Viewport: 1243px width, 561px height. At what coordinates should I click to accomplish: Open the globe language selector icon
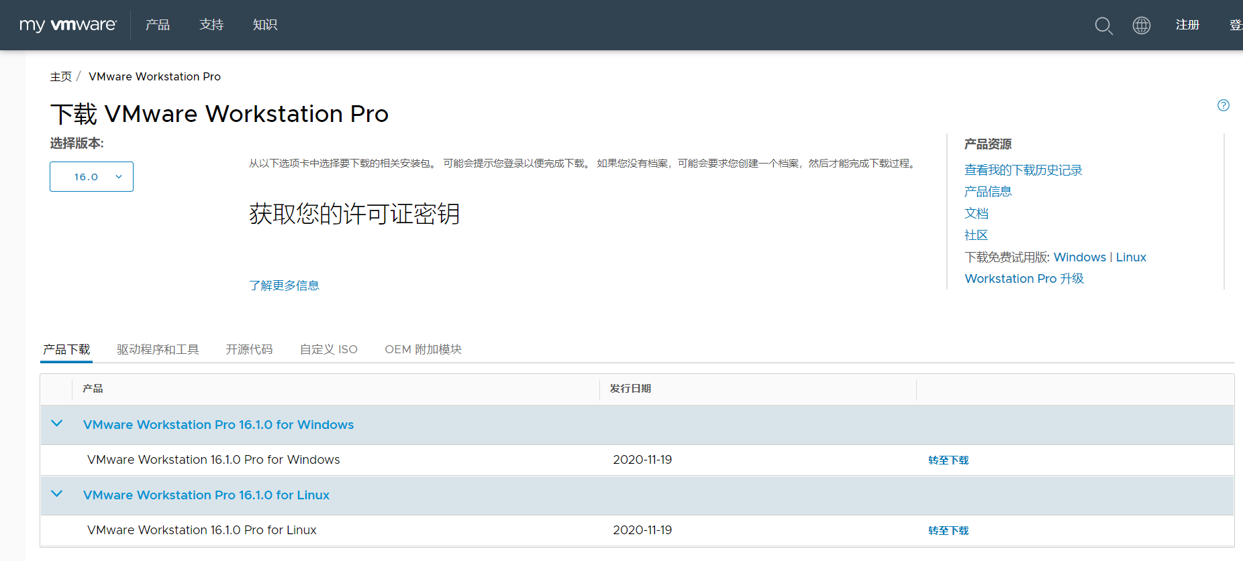(x=1142, y=25)
